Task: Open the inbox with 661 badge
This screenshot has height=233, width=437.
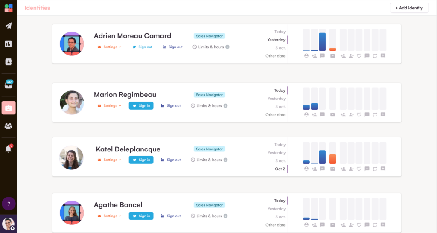Action: (x=9, y=84)
